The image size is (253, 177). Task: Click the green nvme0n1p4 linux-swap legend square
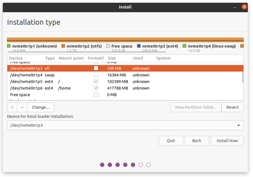click(185, 46)
